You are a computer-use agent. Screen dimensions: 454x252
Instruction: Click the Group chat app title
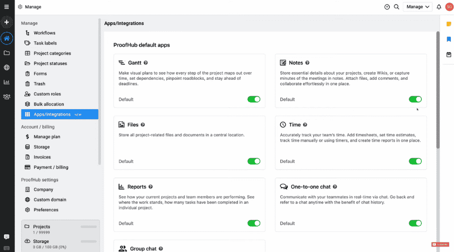(x=143, y=249)
